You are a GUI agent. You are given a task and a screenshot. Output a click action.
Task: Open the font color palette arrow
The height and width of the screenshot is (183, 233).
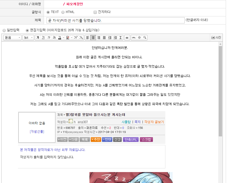coord(63,38)
